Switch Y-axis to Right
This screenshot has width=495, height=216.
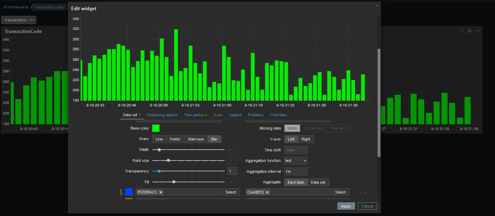(x=306, y=139)
